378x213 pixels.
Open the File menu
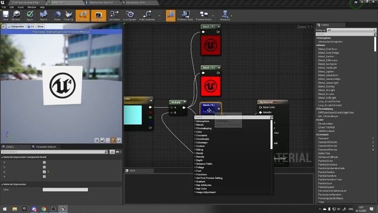[4, 7]
